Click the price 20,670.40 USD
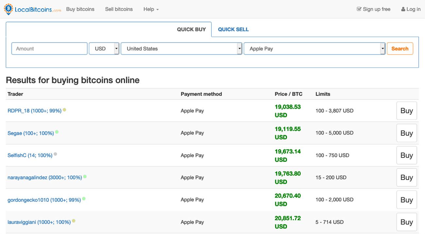 pyautogui.click(x=288, y=200)
